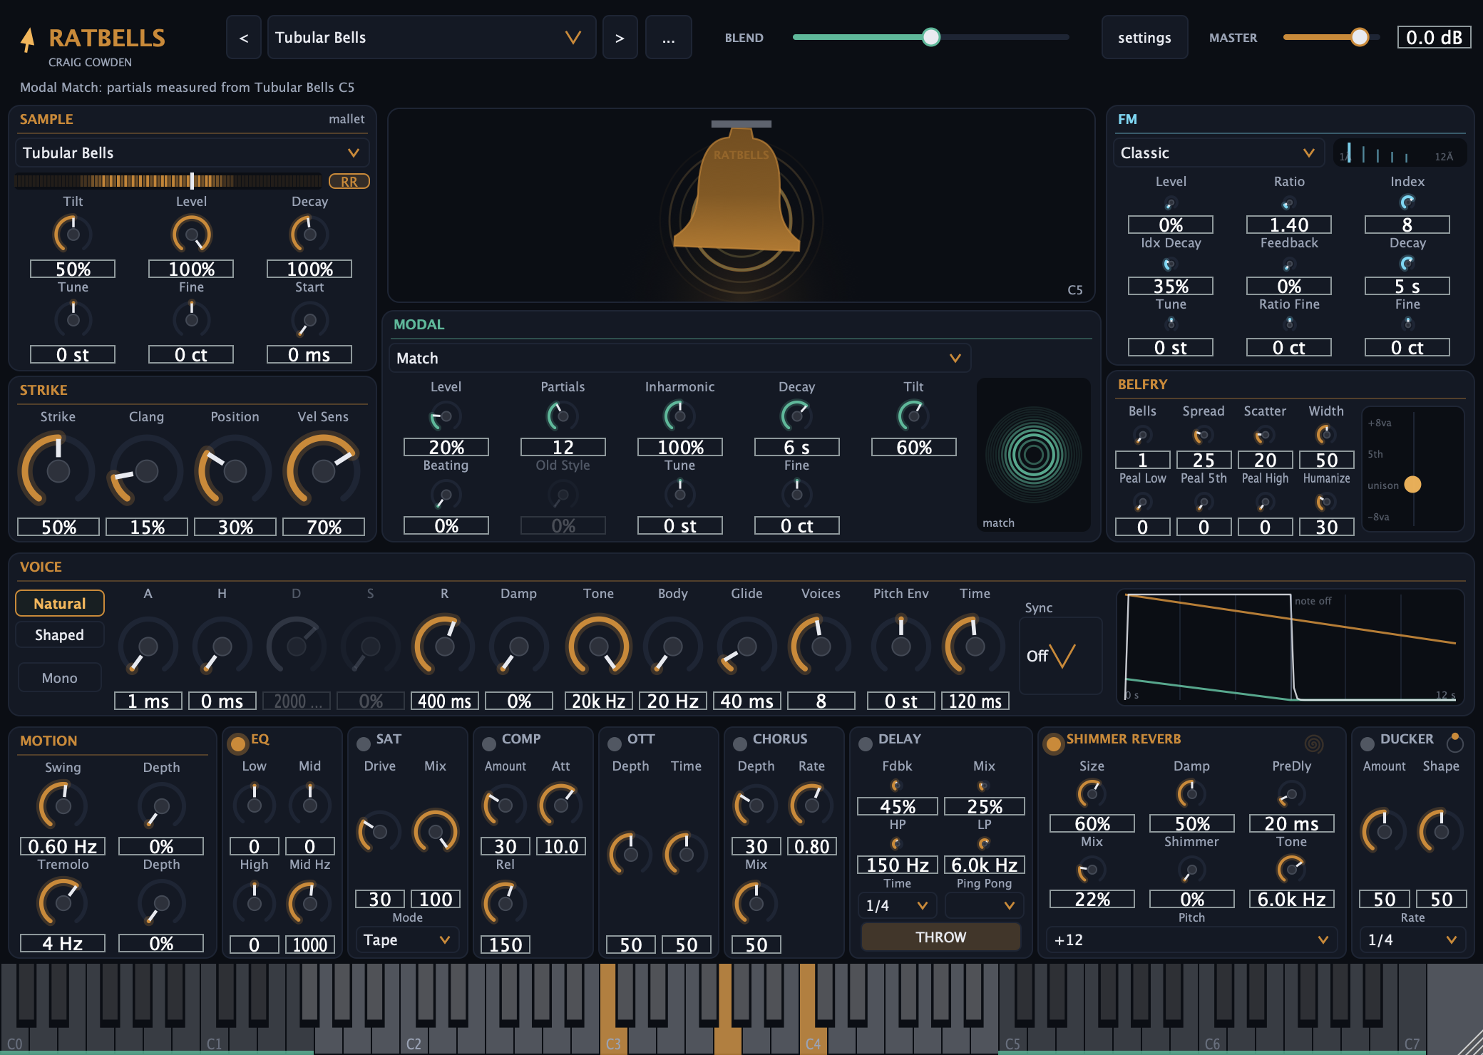Click the Vel Sens knob

pyautogui.click(x=323, y=470)
